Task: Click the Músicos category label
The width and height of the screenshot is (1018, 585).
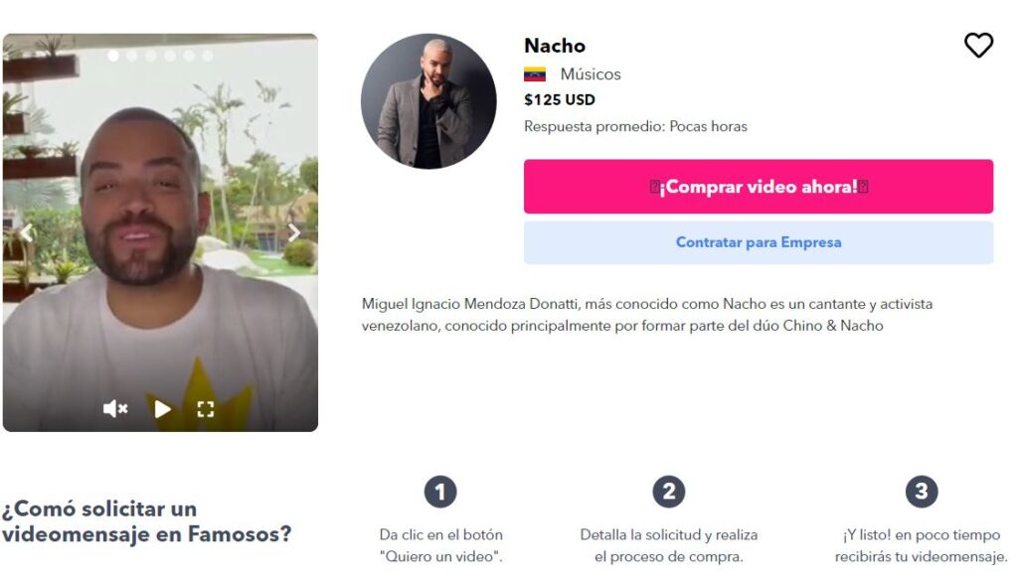Action: (x=591, y=73)
